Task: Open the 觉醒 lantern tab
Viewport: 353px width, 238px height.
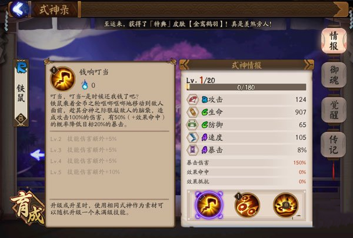Action: pos(334,110)
